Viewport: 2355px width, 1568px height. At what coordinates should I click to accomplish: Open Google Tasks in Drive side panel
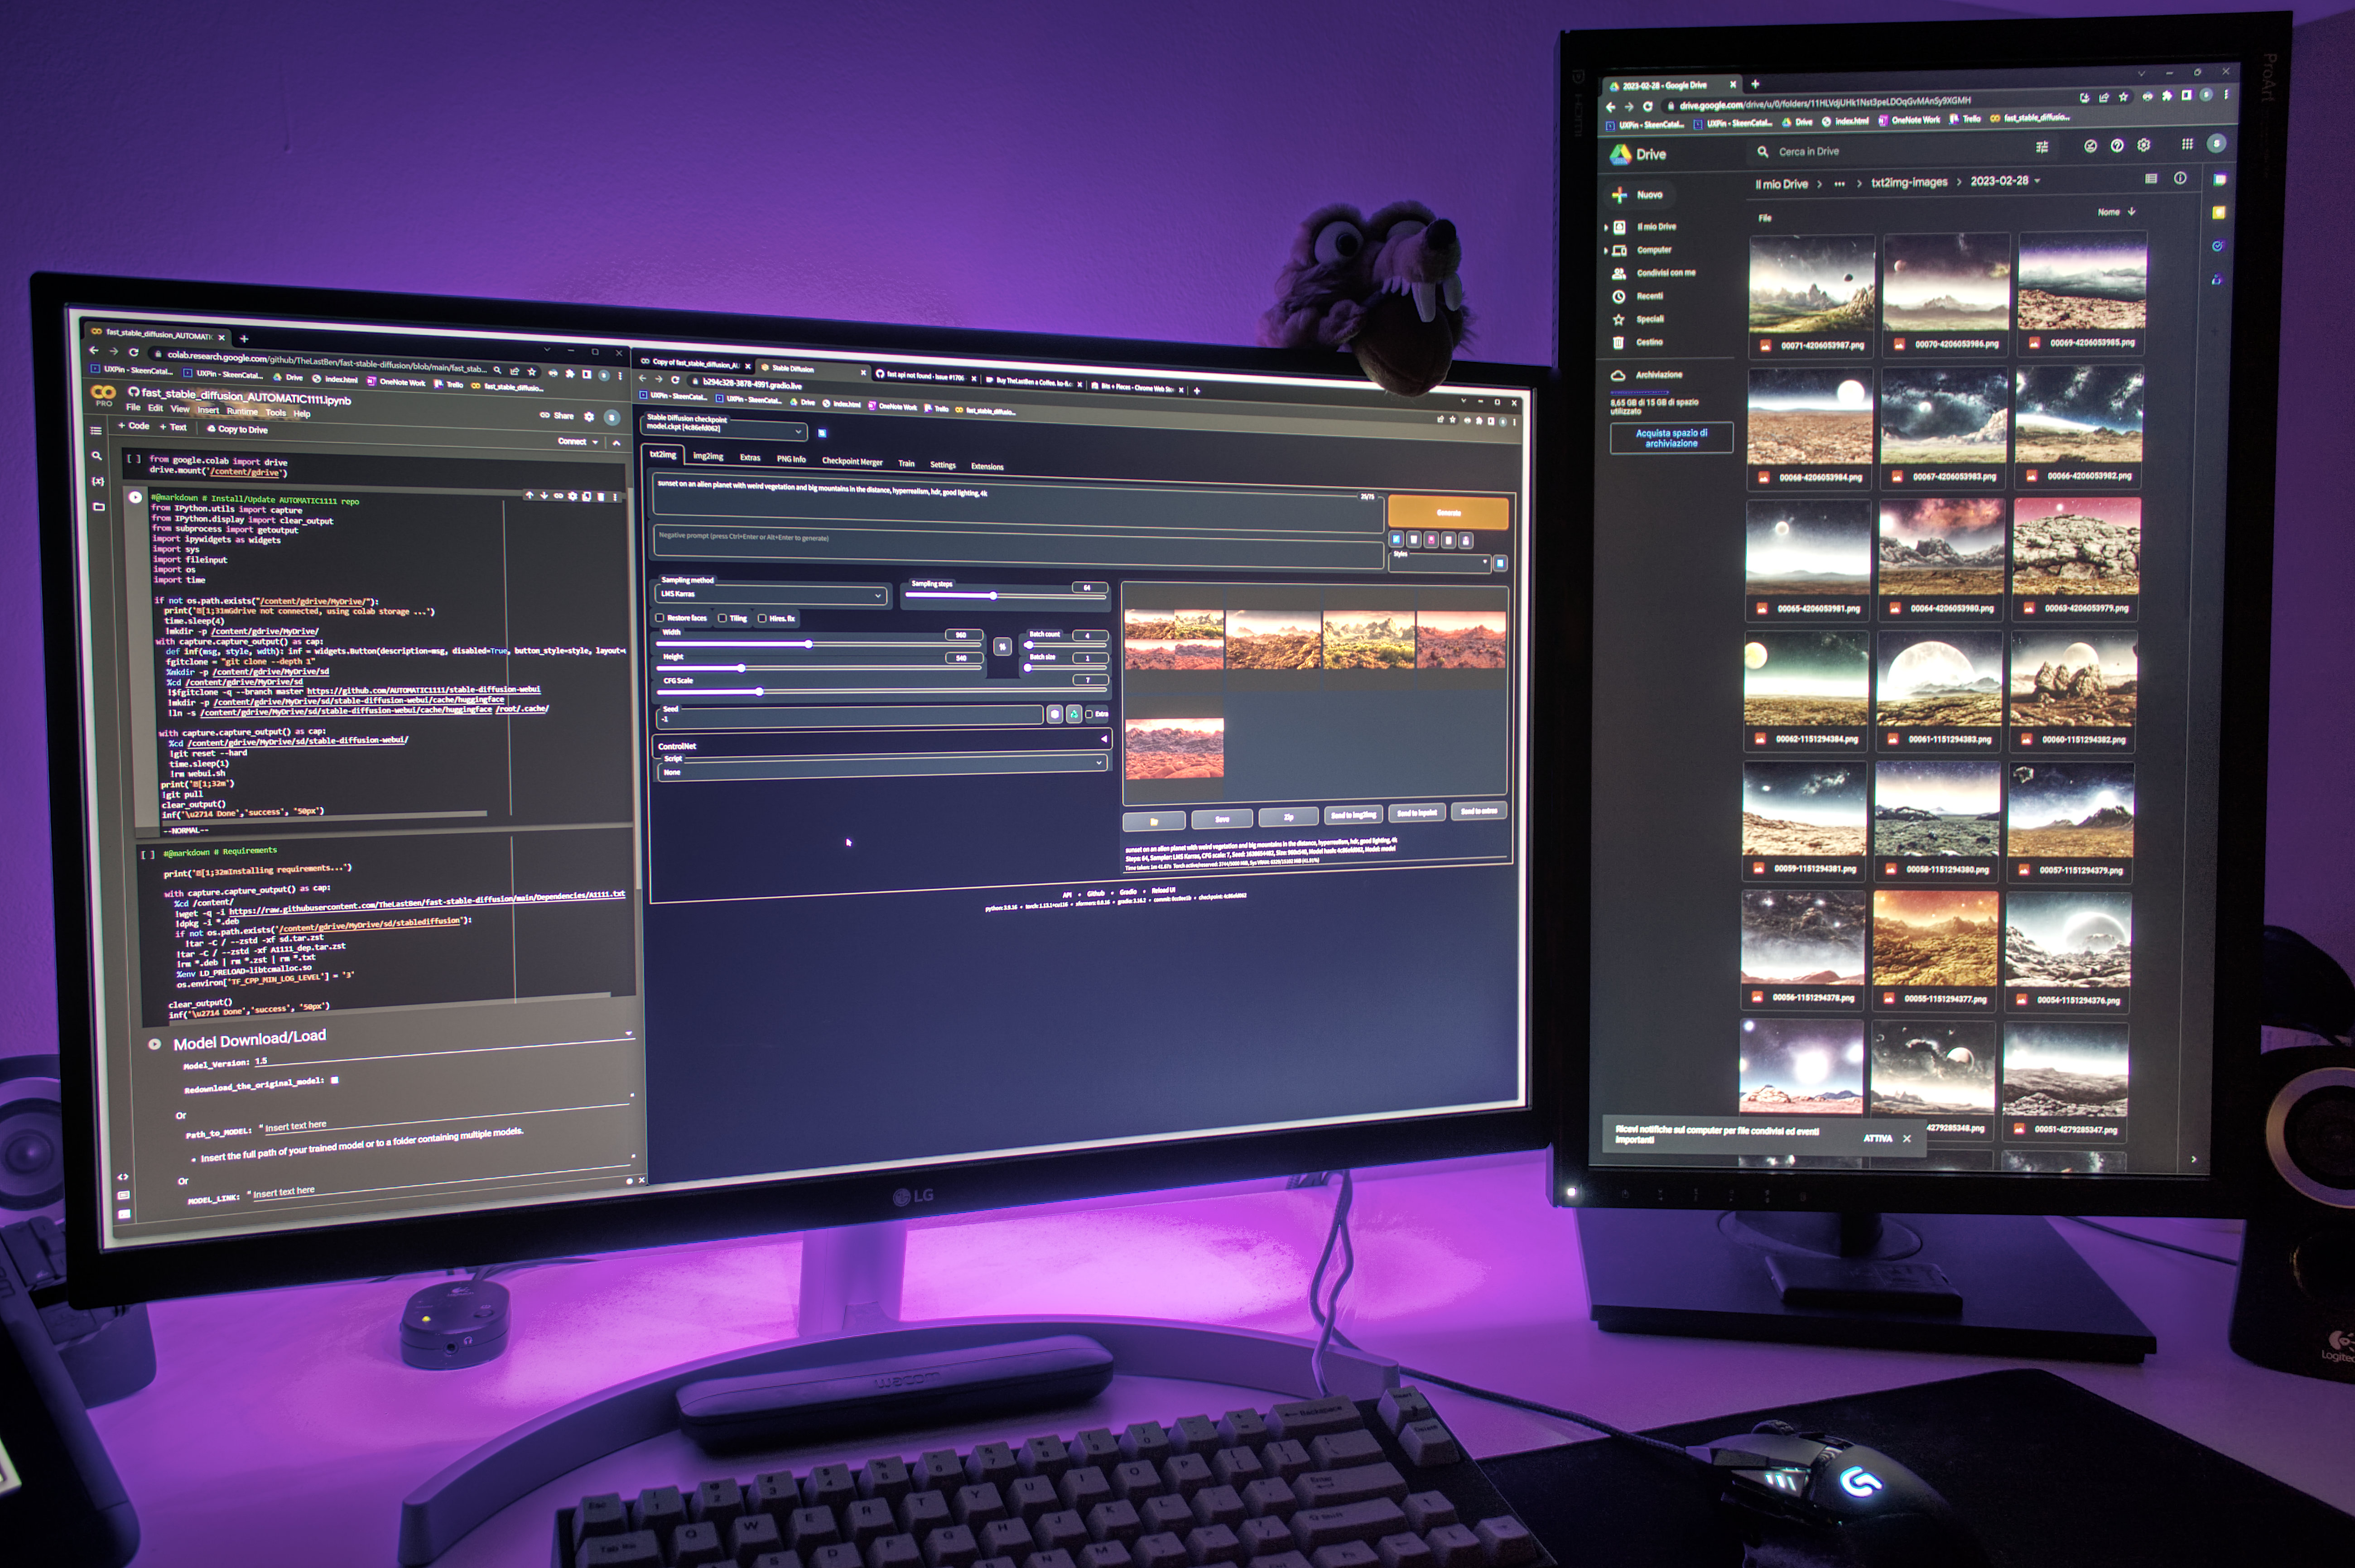pos(2217,246)
